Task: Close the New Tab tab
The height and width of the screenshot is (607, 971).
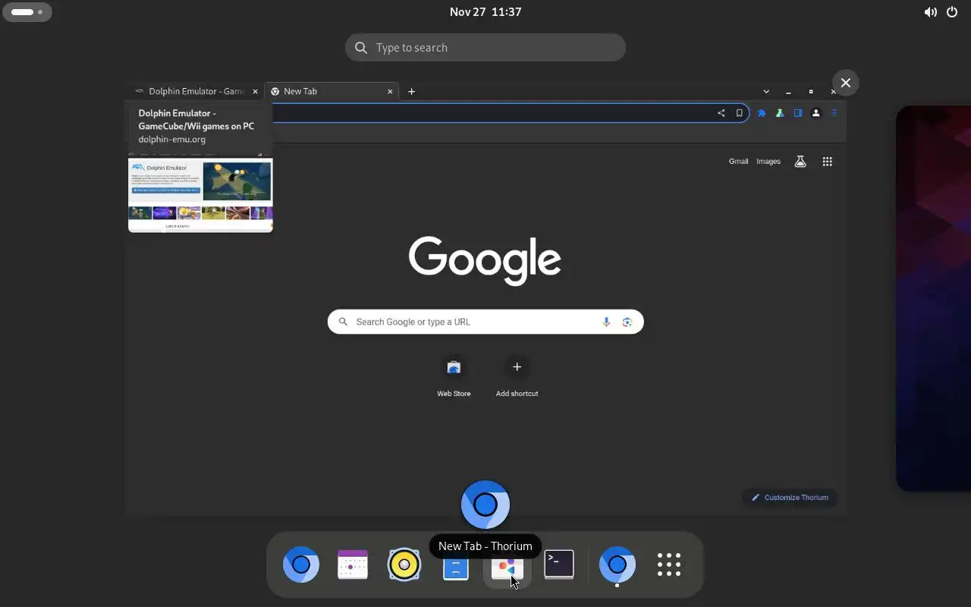Action: (390, 91)
